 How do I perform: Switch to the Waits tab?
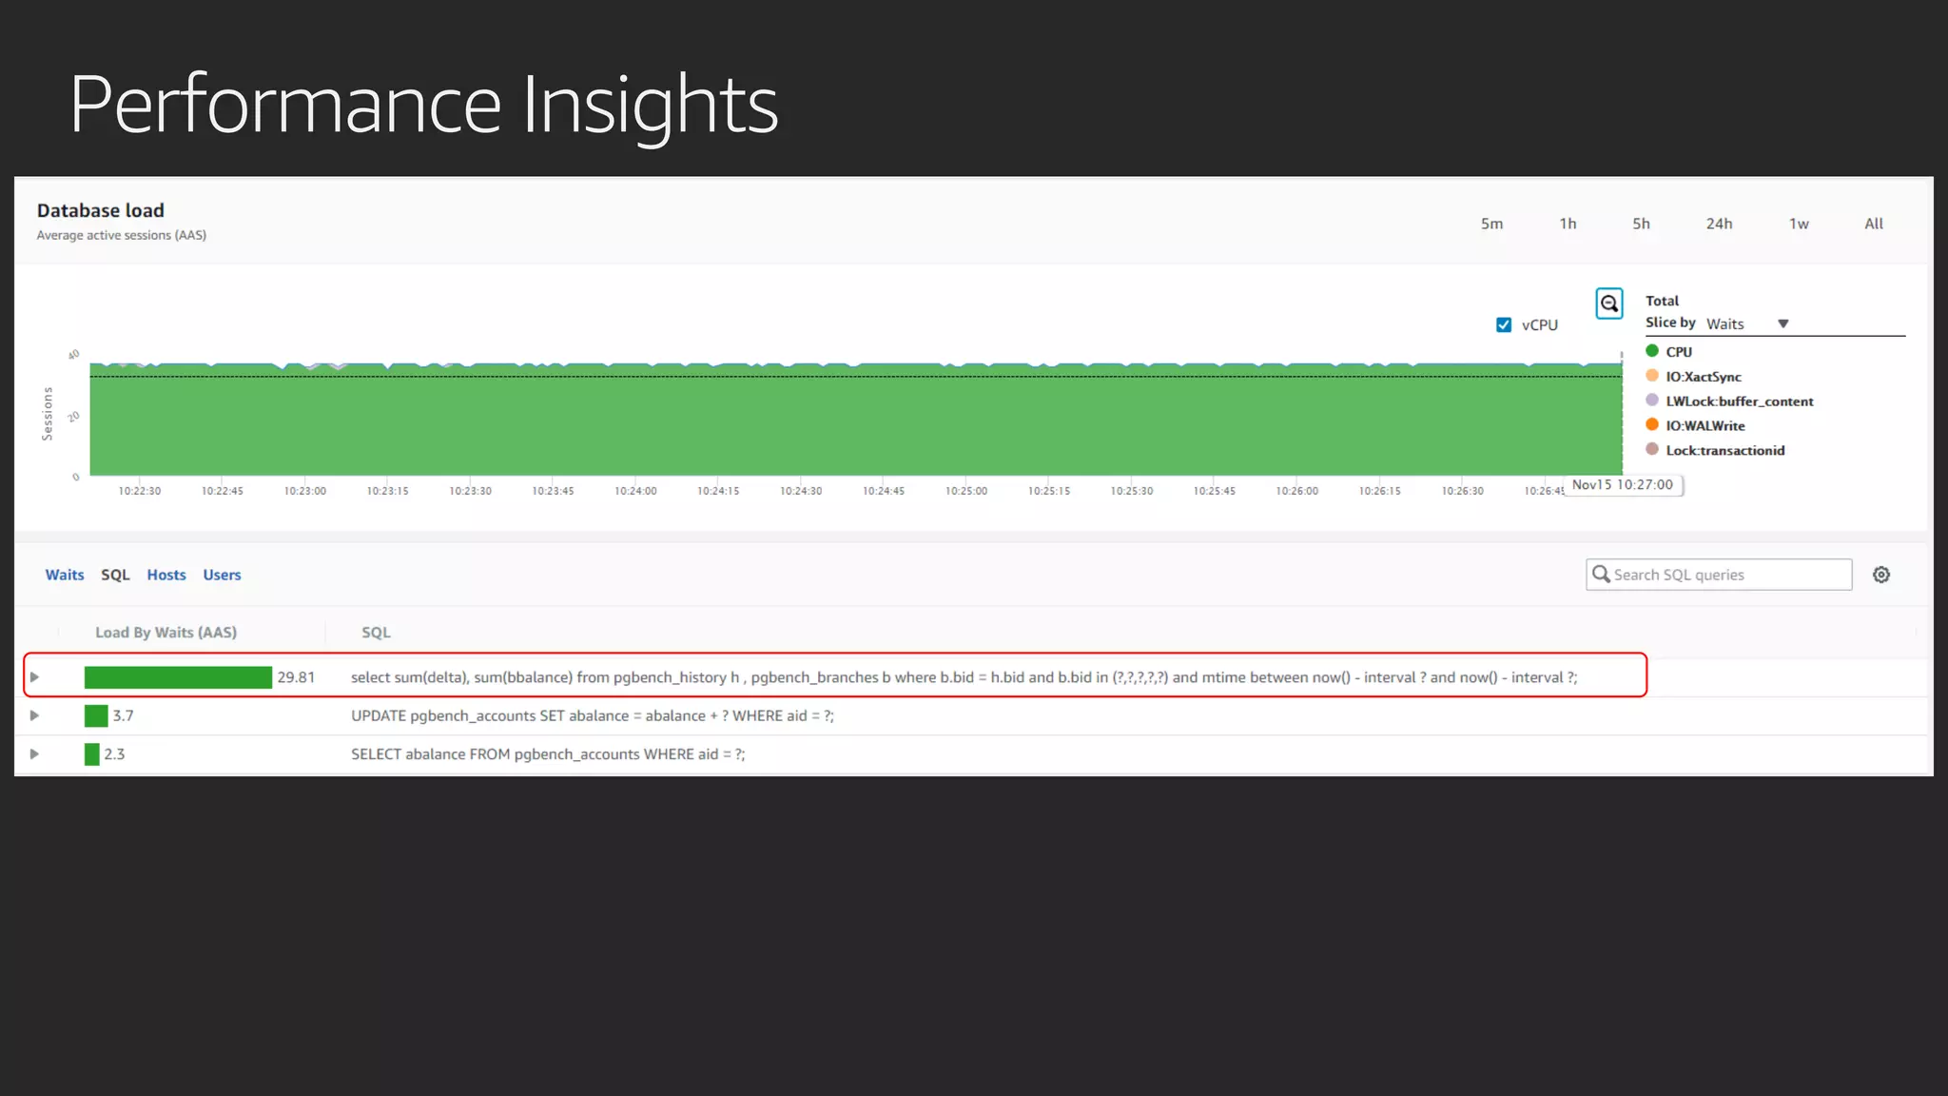(65, 575)
